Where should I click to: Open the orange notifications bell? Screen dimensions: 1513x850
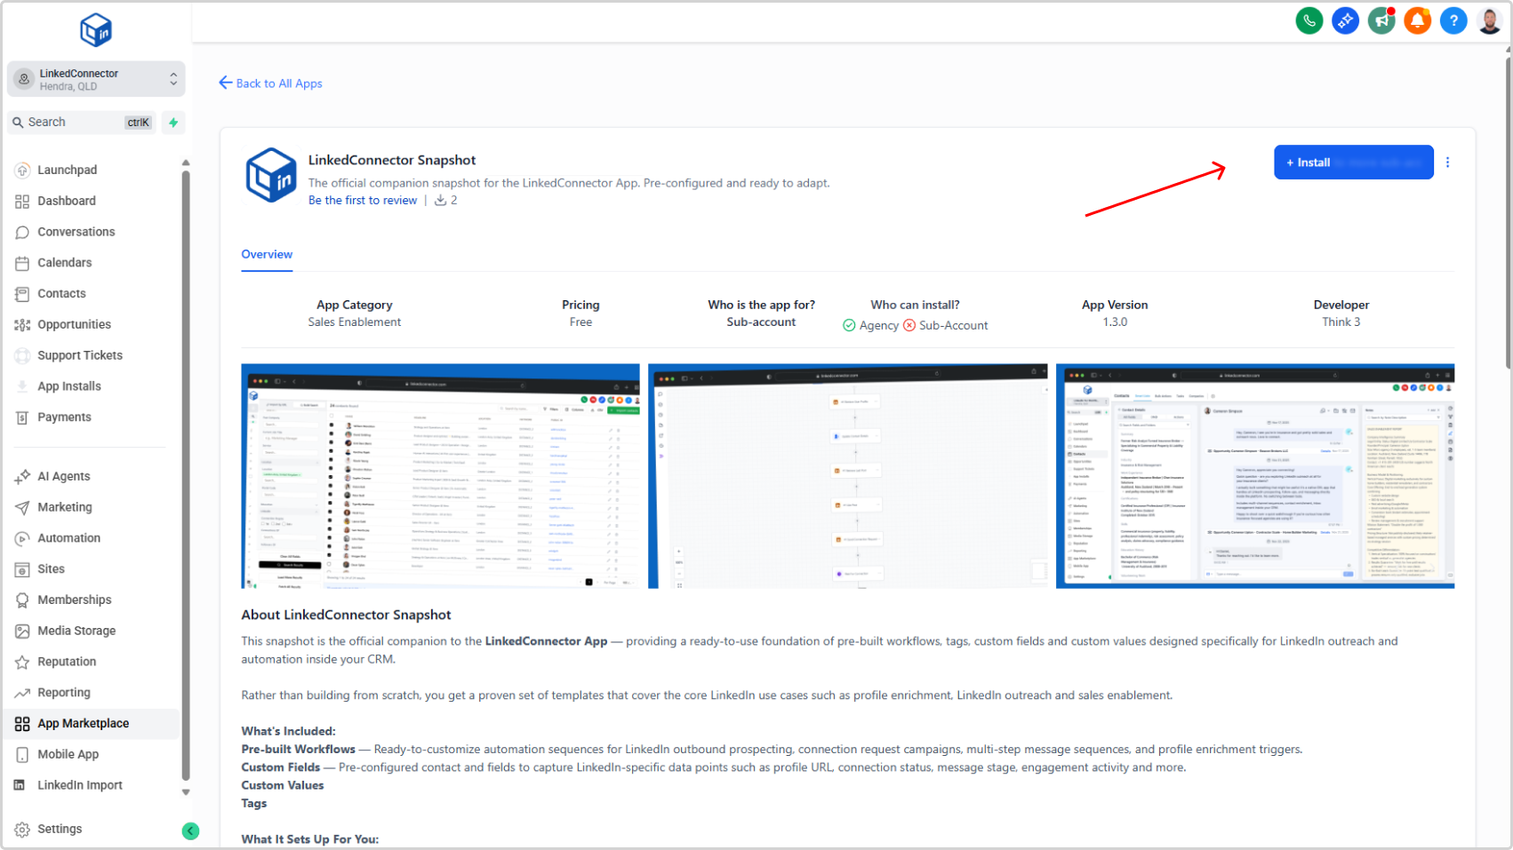tap(1417, 20)
